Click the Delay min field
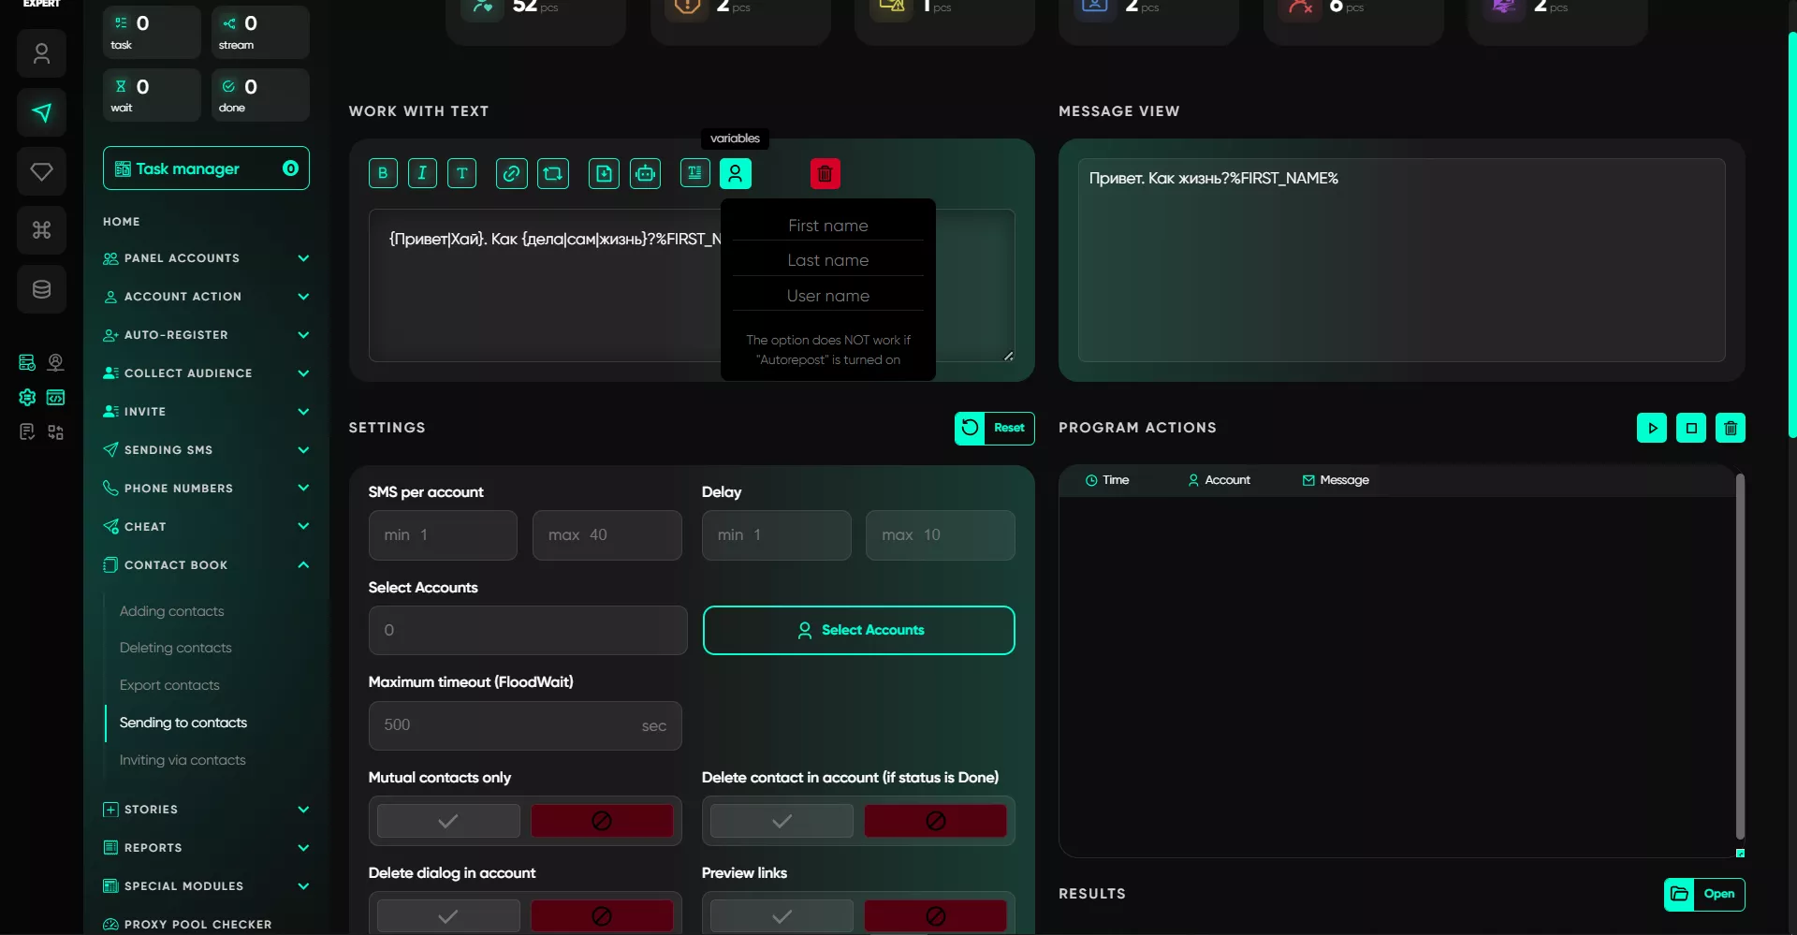The image size is (1797, 935). (776, 535)
